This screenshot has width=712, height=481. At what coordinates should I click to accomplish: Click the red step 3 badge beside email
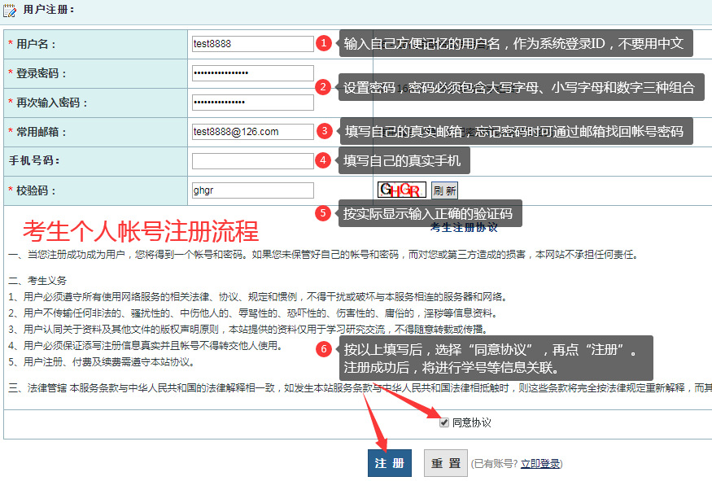click(x=325, y=131)
